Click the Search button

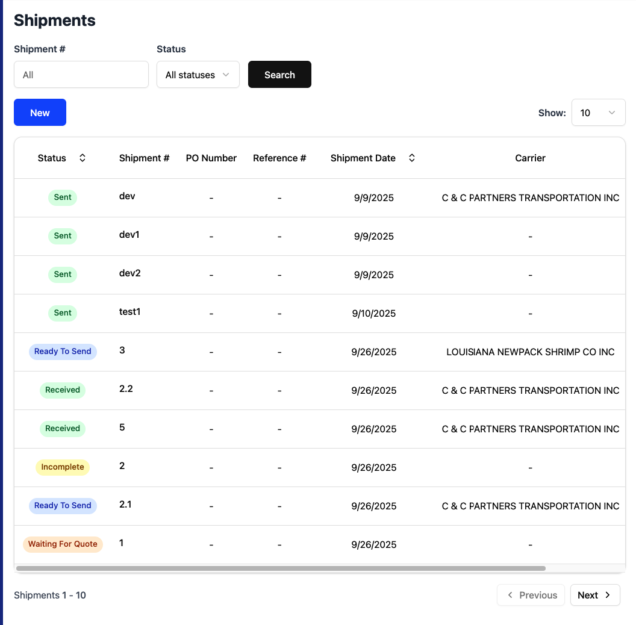click(x=279, y=75)
